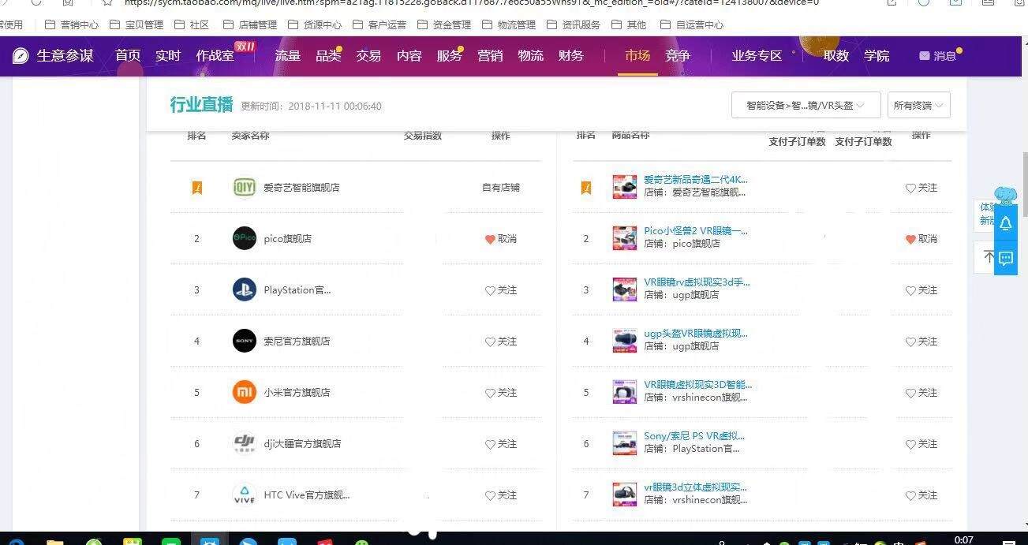This screenshot has height=545, width=1028.
Task: Click the PlayStation shop logo icon
Action: (x=245, y=289)
